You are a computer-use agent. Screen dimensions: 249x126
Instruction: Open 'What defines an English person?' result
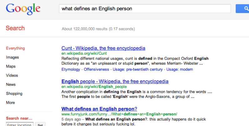99,109
